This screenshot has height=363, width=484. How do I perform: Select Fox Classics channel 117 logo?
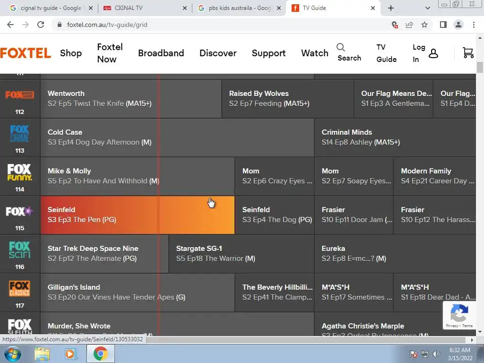tap(20, 289)
